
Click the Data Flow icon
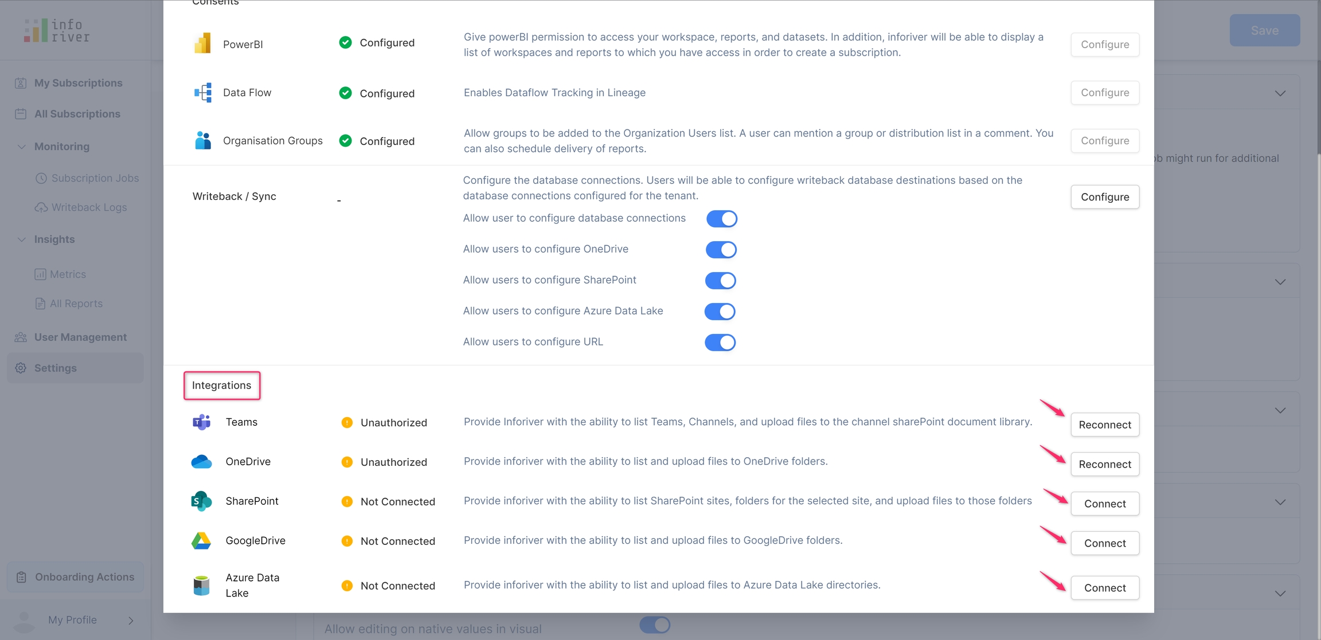pyautogui.click(x=202, y=93)
